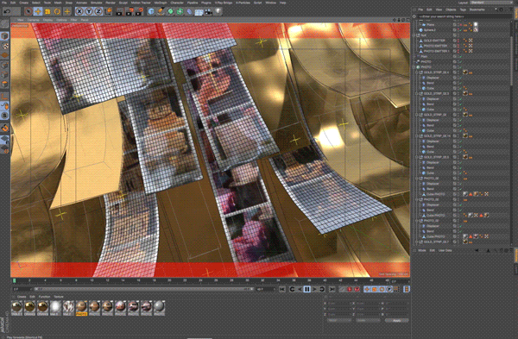Open the Tags menu in the Object Manager
The height and width of the screenshot is (339, 518).
[x=463, y=9]
